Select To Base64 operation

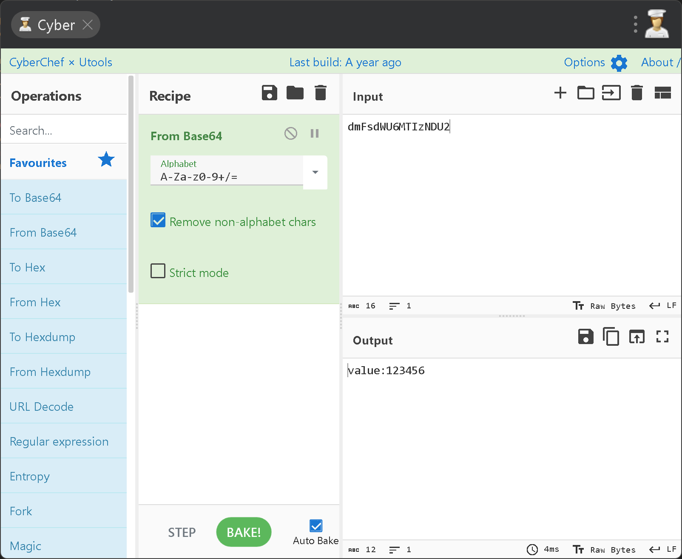(x=64, y=198)
